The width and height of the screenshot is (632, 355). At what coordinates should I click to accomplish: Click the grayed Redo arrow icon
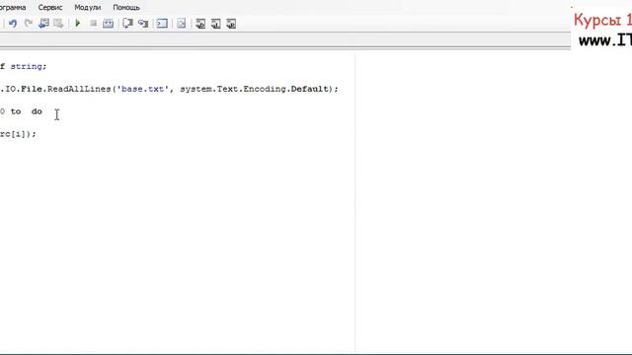tap(29, 24)
